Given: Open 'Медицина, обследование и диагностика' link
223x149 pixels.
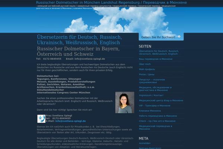Looking at the screenshot, I should click(155, 89).
